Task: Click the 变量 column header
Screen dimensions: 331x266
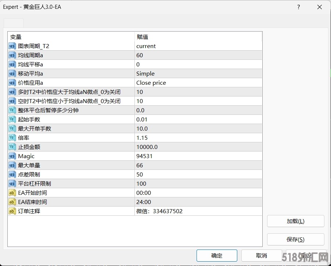Action: pyautogui.click(x=71, y=37)
